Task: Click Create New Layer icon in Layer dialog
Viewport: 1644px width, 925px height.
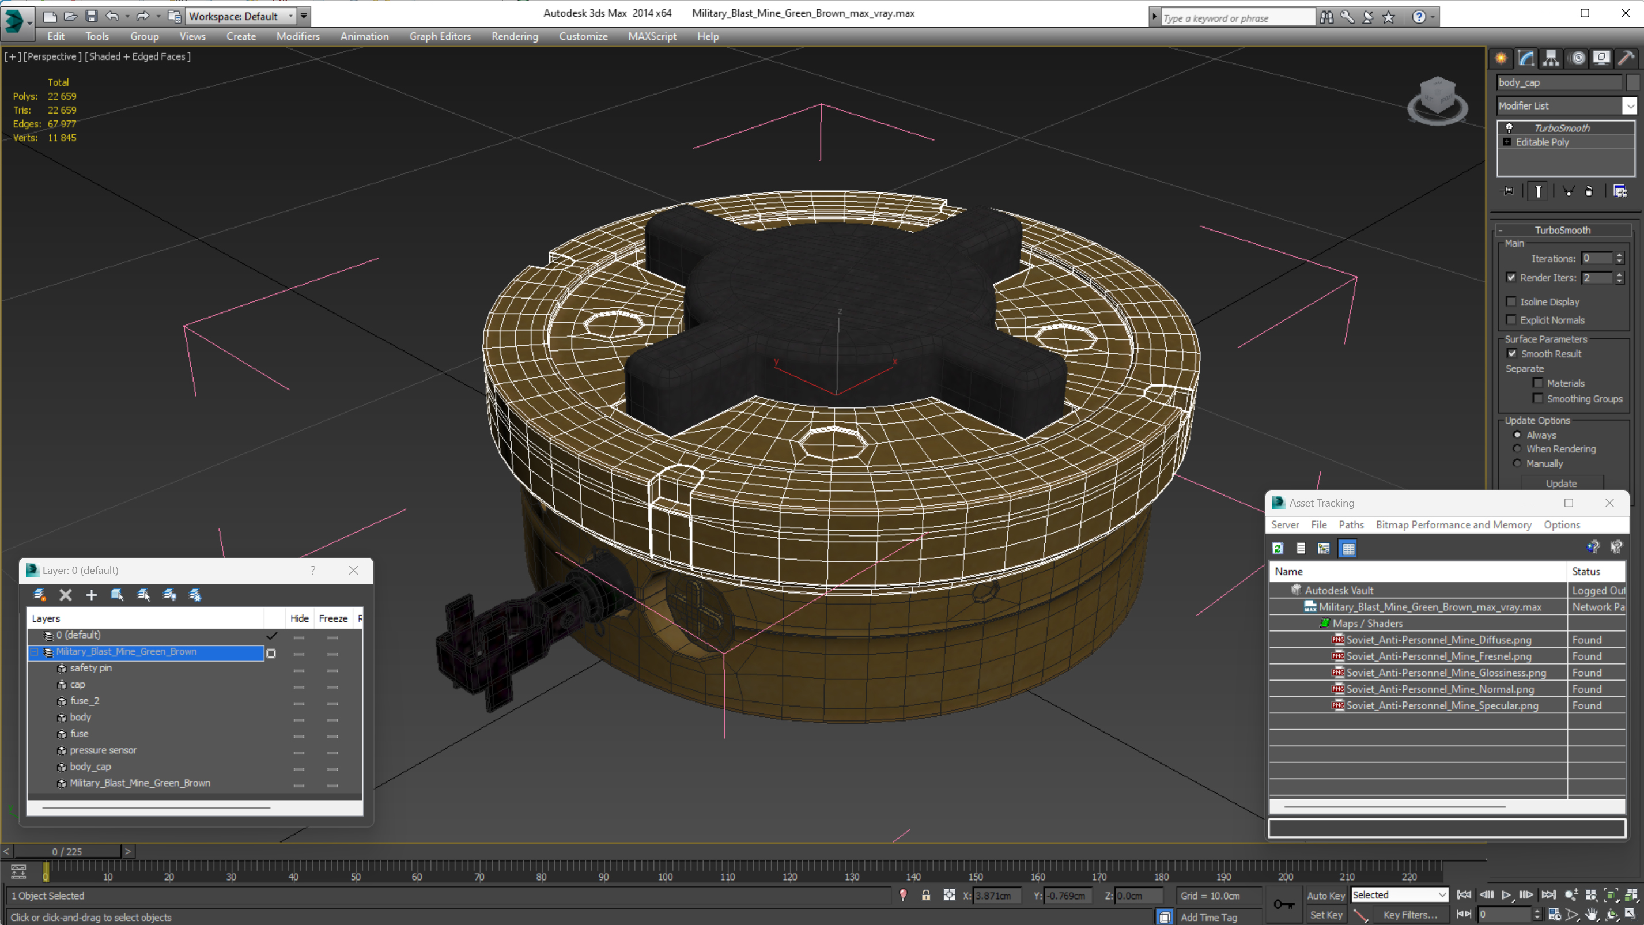Action: coord(40,595)
